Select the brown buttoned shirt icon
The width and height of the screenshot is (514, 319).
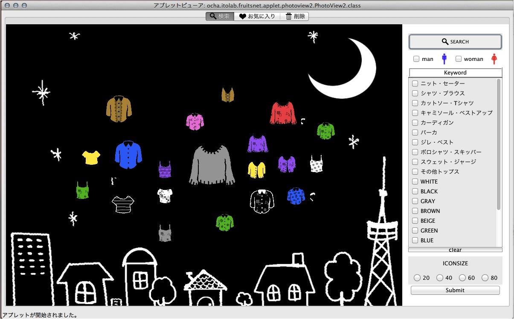(x=119, y=109)
